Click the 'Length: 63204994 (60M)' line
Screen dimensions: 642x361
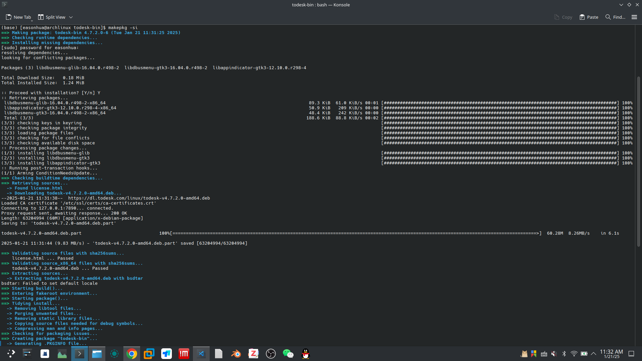click(x=72, y=218)
